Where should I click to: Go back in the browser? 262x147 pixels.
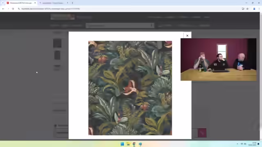tap(3, 9)
